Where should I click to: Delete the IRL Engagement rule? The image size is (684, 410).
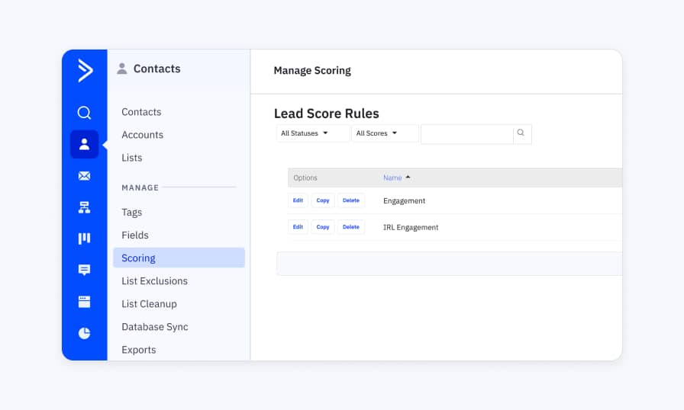[350, 227]
